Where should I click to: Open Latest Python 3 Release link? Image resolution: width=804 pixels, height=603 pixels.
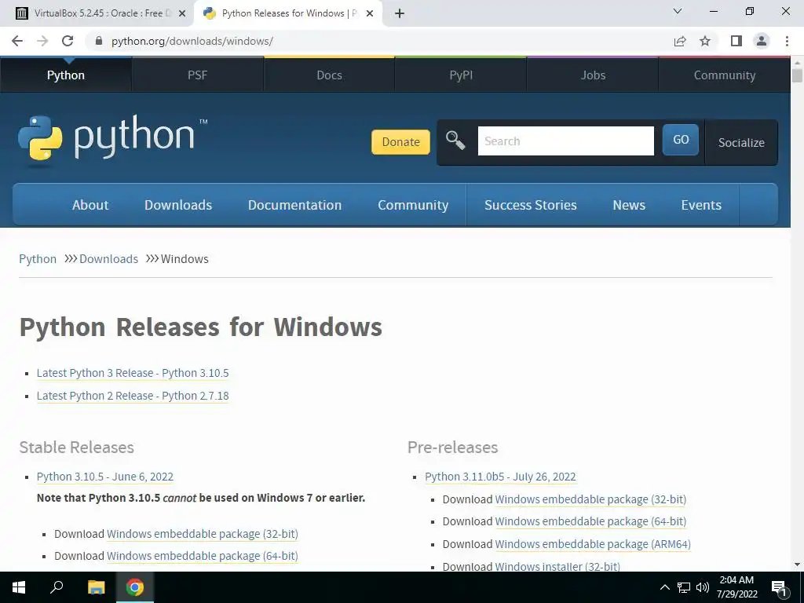coord(133,373)
